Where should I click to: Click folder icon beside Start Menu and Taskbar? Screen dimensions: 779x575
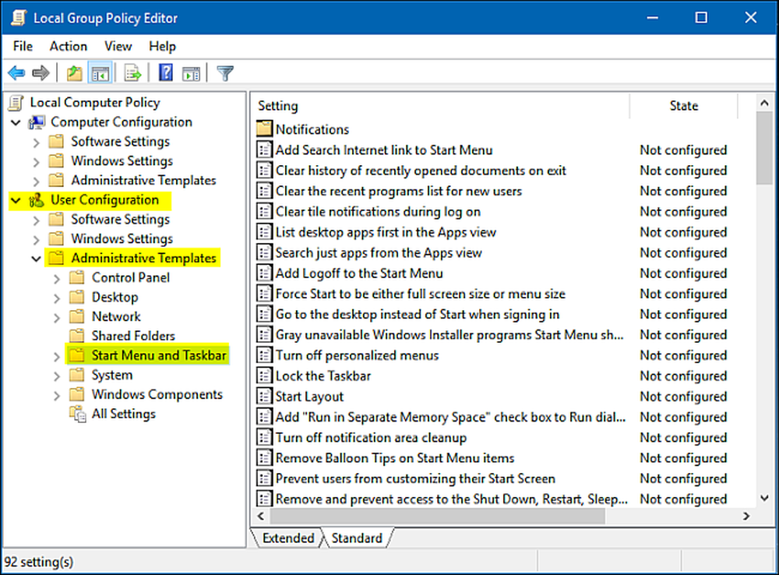click(76, 355)
